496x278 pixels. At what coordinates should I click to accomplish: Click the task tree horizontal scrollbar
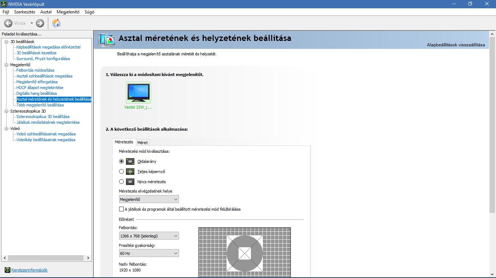tap(46, 258)
